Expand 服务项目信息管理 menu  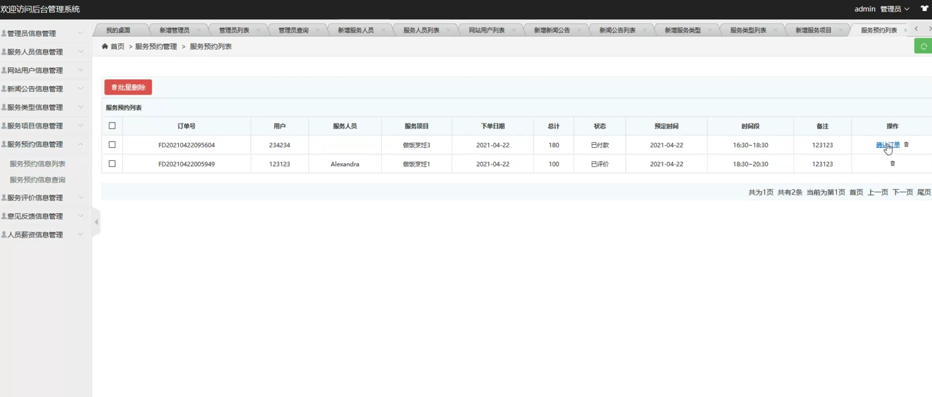point(45,126)
